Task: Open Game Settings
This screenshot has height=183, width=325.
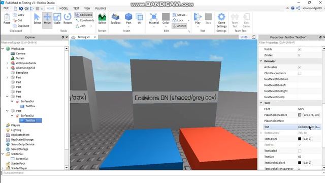Action: click(x=221, y=20)
